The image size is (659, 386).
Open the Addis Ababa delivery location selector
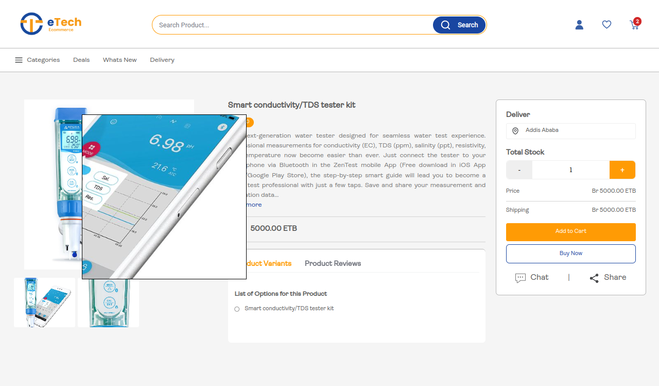coord(570,131)
